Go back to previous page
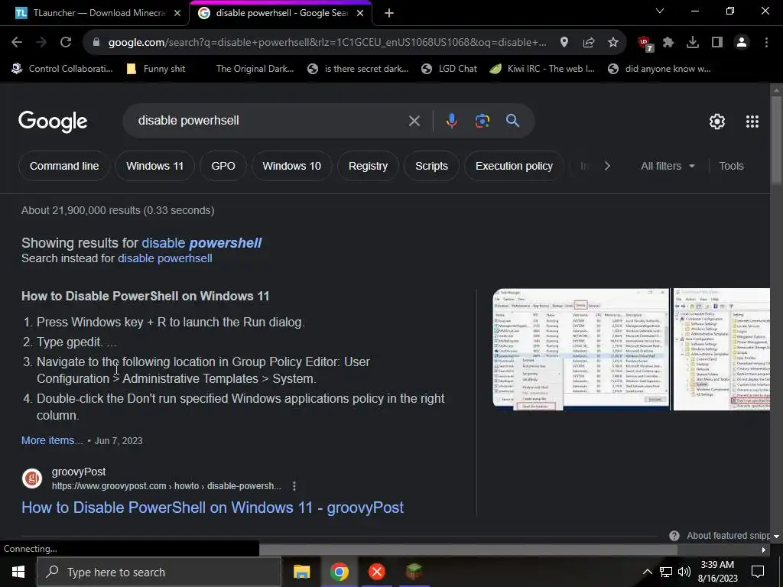 coord(17,43)
